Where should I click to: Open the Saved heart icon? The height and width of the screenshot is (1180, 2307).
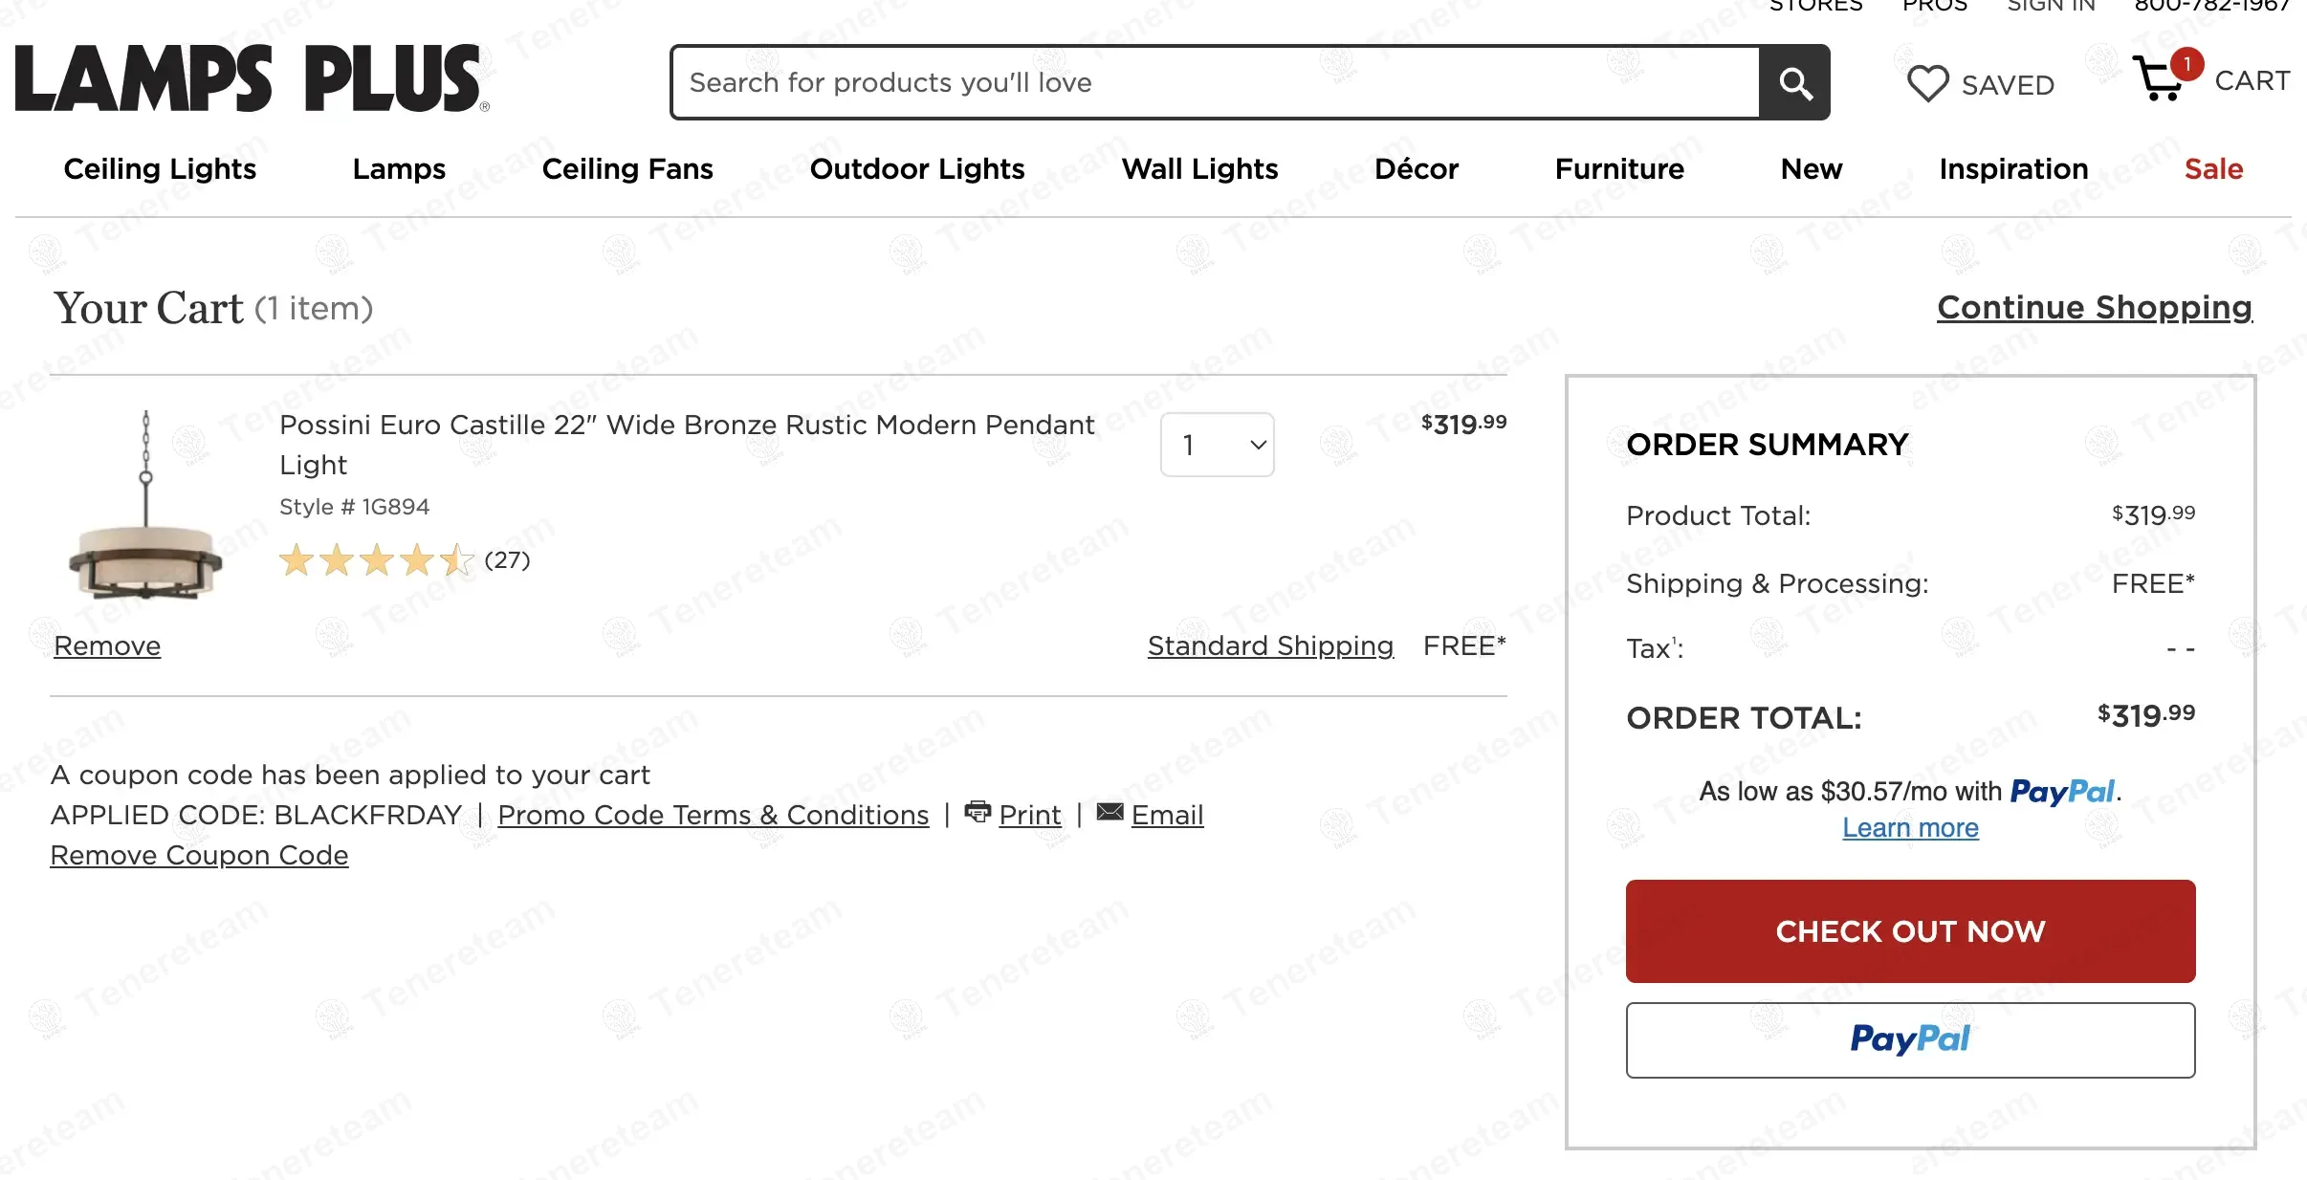click(x=1927, y=84)
